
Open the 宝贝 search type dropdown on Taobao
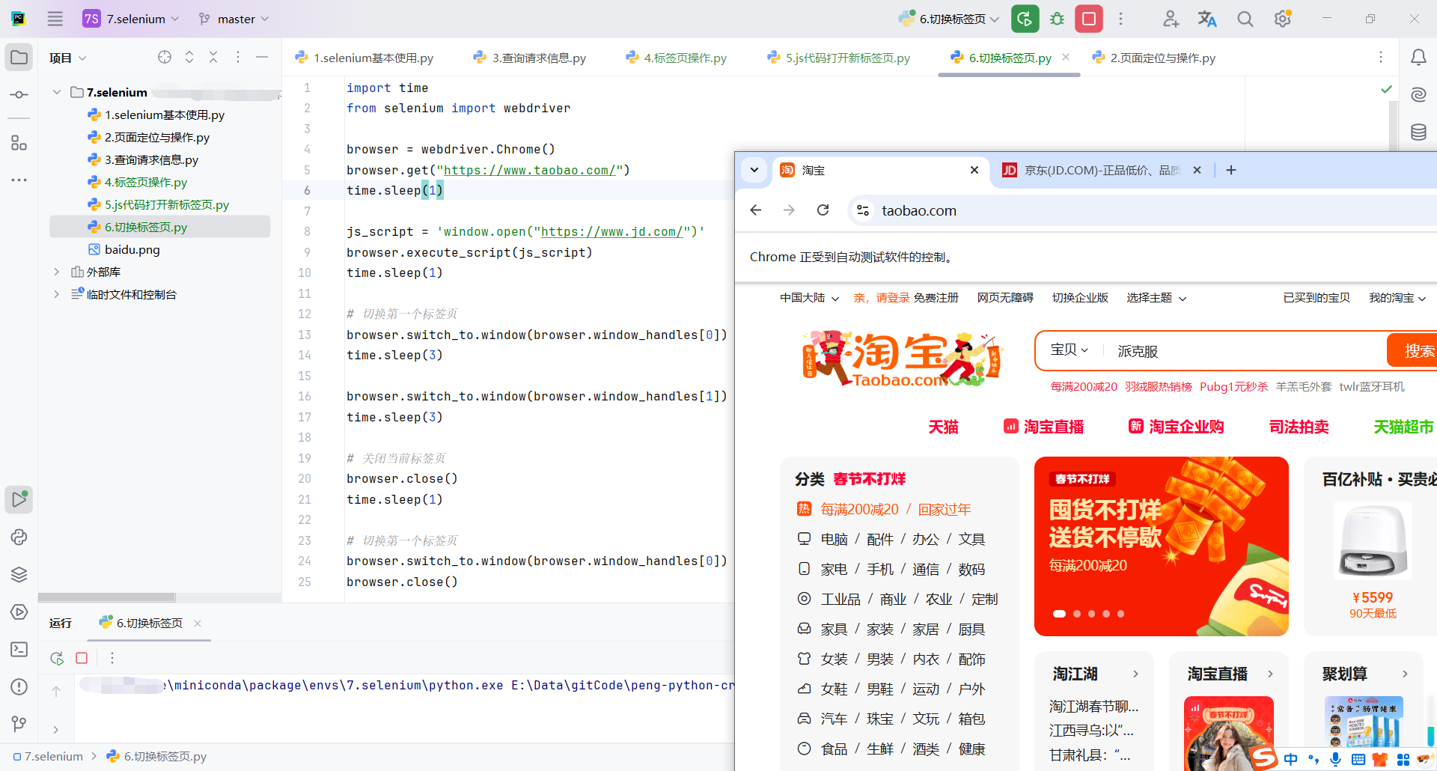pyautogui.click(x=1070, y=350)
